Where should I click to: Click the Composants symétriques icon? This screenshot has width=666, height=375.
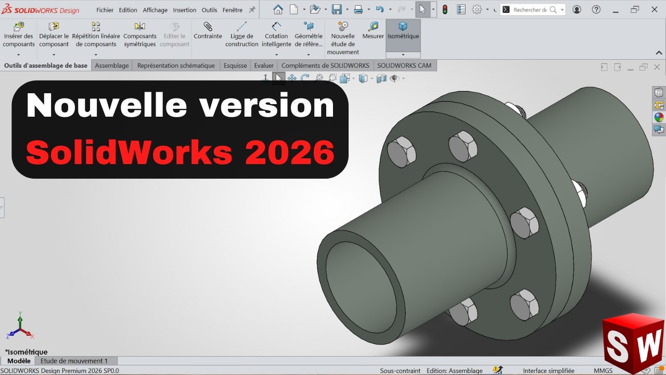tap(140, 26)
